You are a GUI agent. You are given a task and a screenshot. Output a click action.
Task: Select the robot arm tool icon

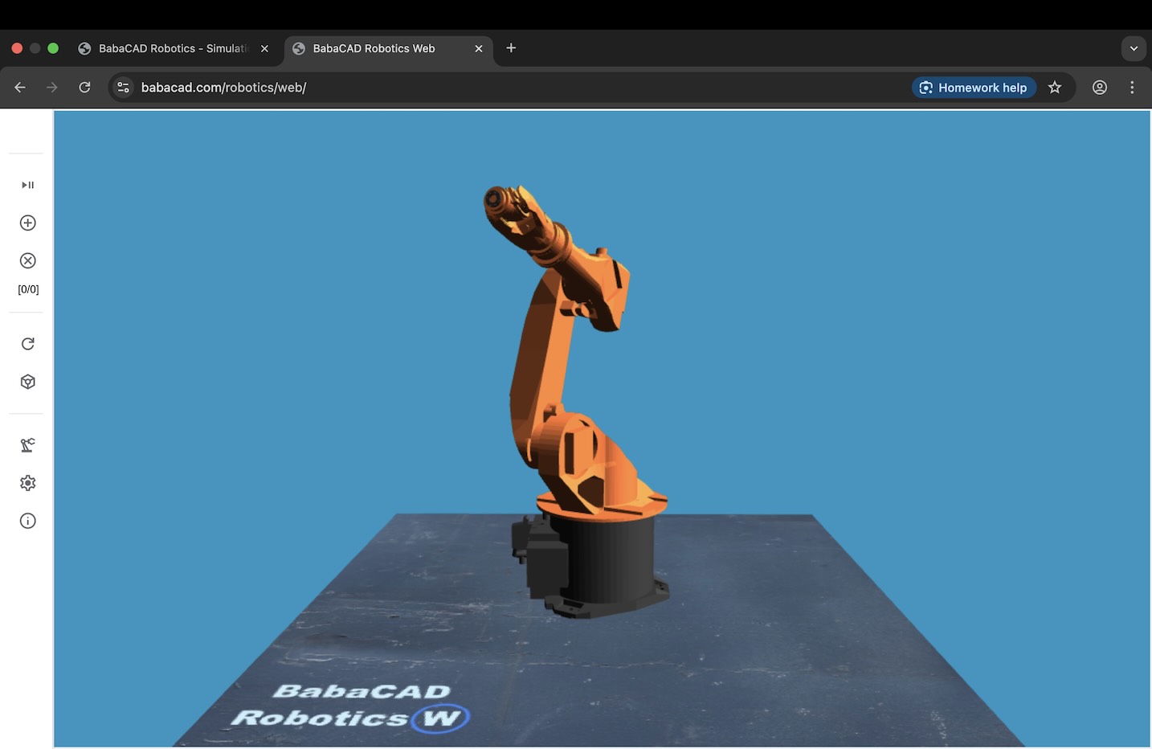[27, 444]
